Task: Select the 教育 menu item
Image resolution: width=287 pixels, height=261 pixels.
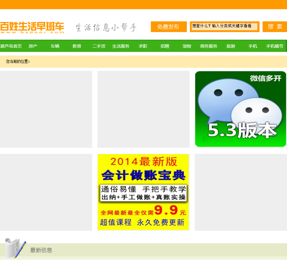Action: pos(77,46)
